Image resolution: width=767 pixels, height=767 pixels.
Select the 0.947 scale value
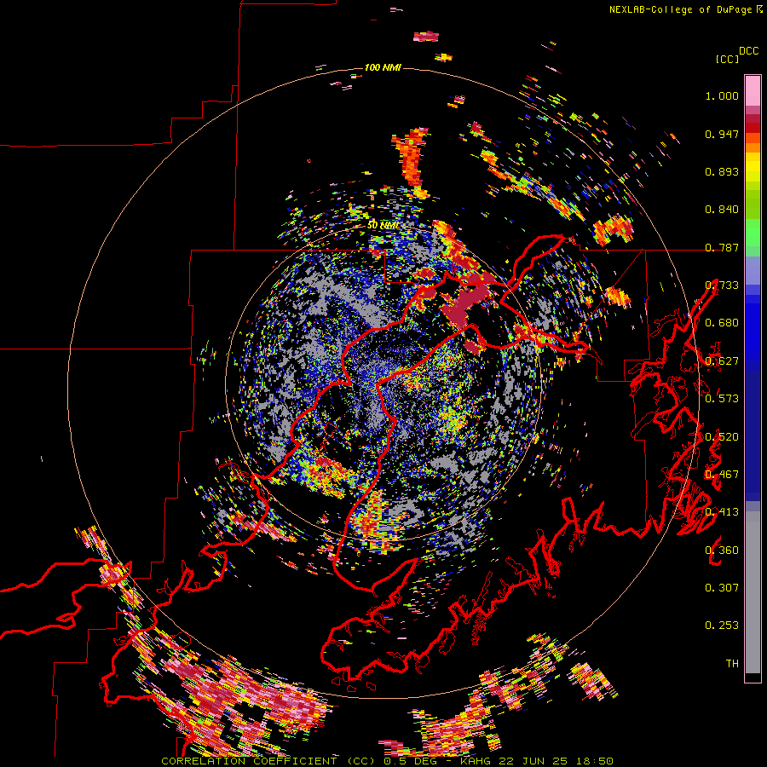722,134
